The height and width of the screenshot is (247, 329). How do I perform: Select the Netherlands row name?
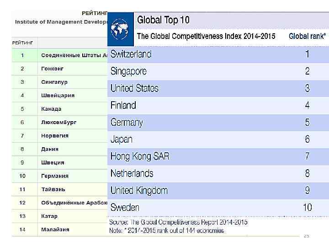tap(132, 173)
